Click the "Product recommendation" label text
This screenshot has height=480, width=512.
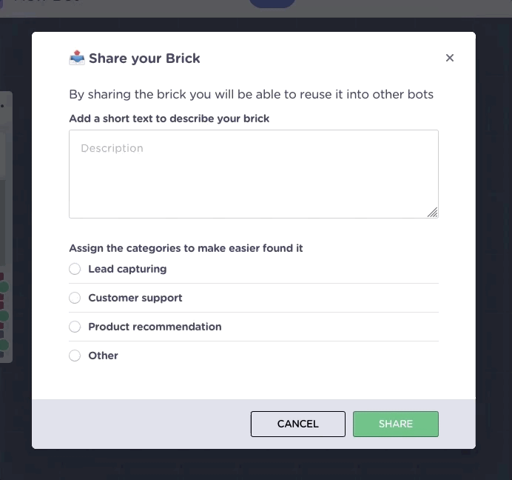tap(155, 327)
